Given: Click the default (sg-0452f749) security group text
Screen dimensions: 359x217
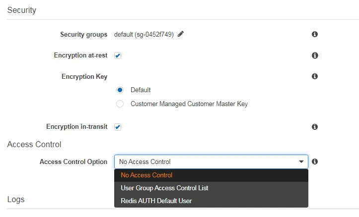Looking at the screenshot, I should tap(144, 35).
